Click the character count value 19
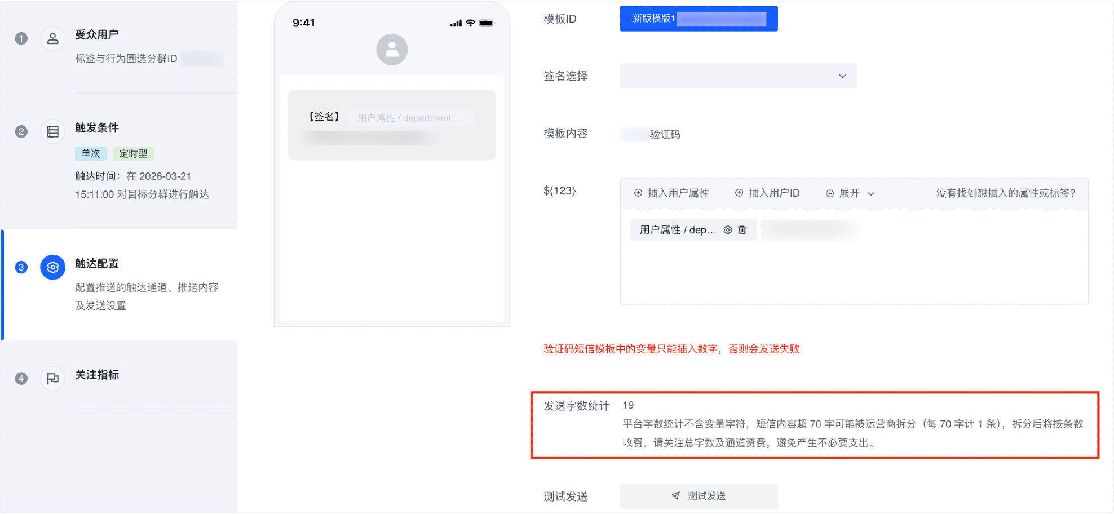1114x514 pixels. coord(628,405)
